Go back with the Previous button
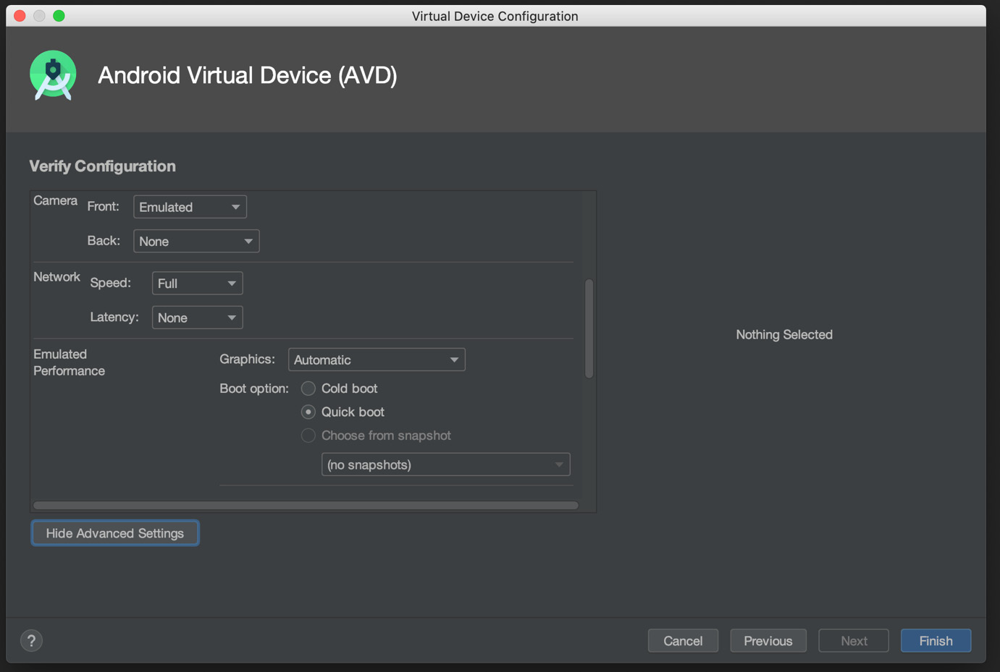1000x672 pixels. [768, 641]
